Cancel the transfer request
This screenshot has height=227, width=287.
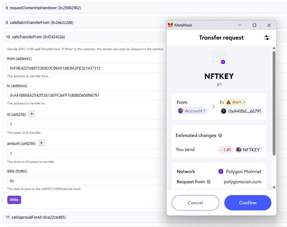(195, 203)
